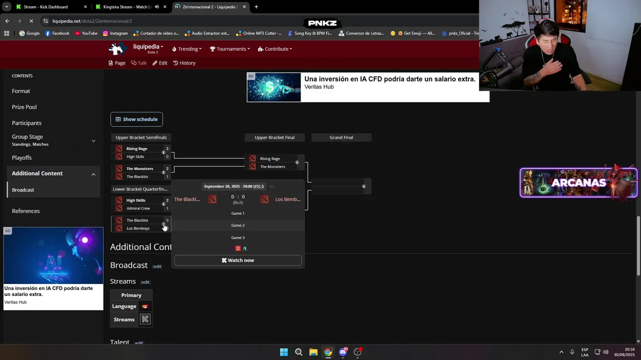641x360 pixels.
Task: Open YouTube bookmark
Action: [86, 33]
